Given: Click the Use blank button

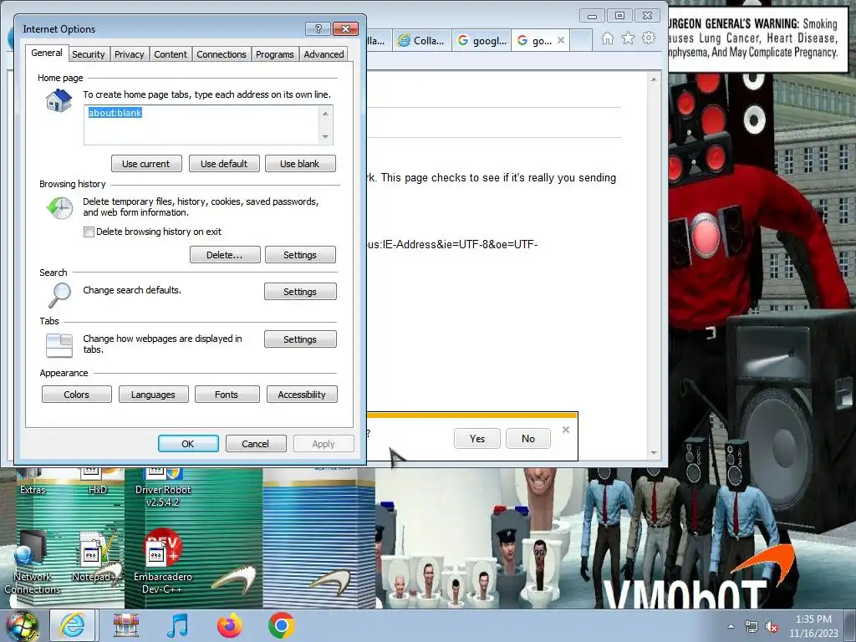Looking at the screenshot, I should pyautogui.click(x=300, y=164).
